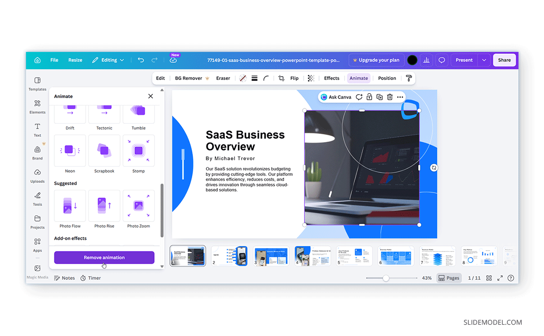
Task: Close the Animate panel
Action: pos(151,96)
